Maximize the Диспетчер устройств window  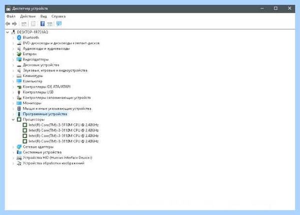pos(275,8)
